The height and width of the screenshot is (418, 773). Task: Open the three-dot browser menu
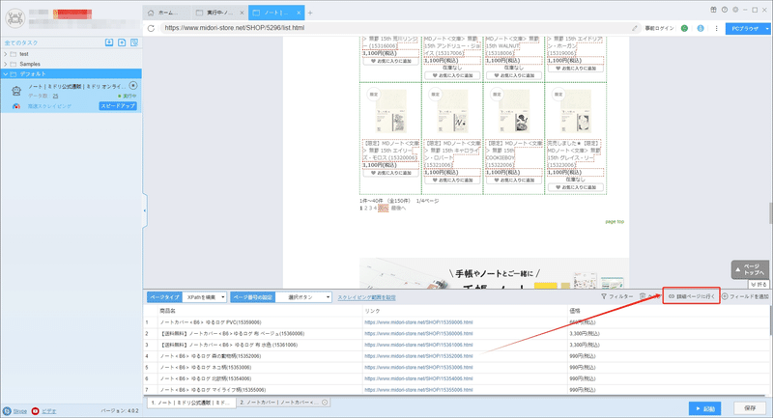tap(716, 28)
